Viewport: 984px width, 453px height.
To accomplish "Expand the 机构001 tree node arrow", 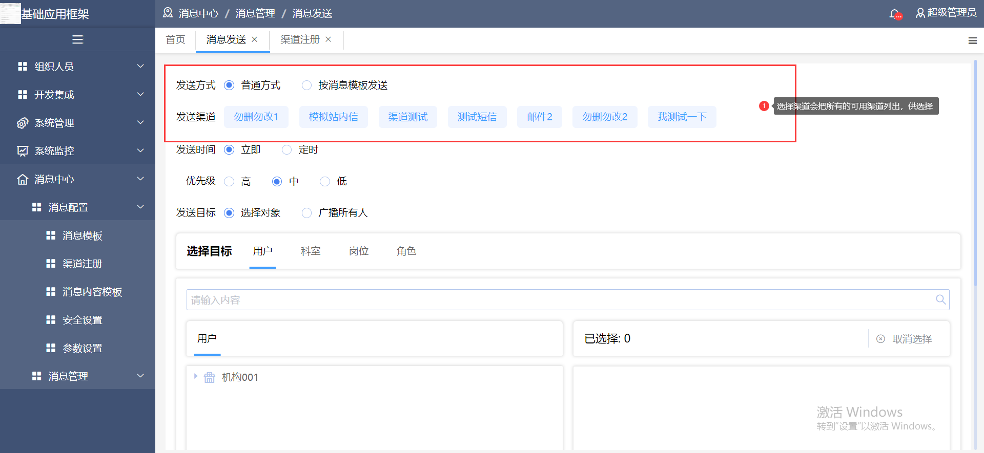I will [x=196, y=376].
